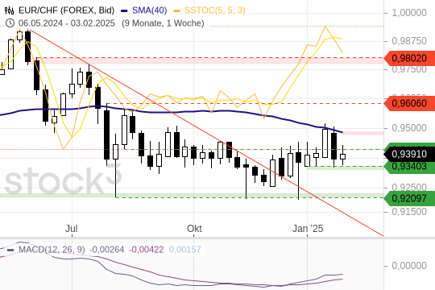The height and width of the screenshot is (290, 435).
Task: Click the MACD legend swatch icon
Action: pos(10,250)
